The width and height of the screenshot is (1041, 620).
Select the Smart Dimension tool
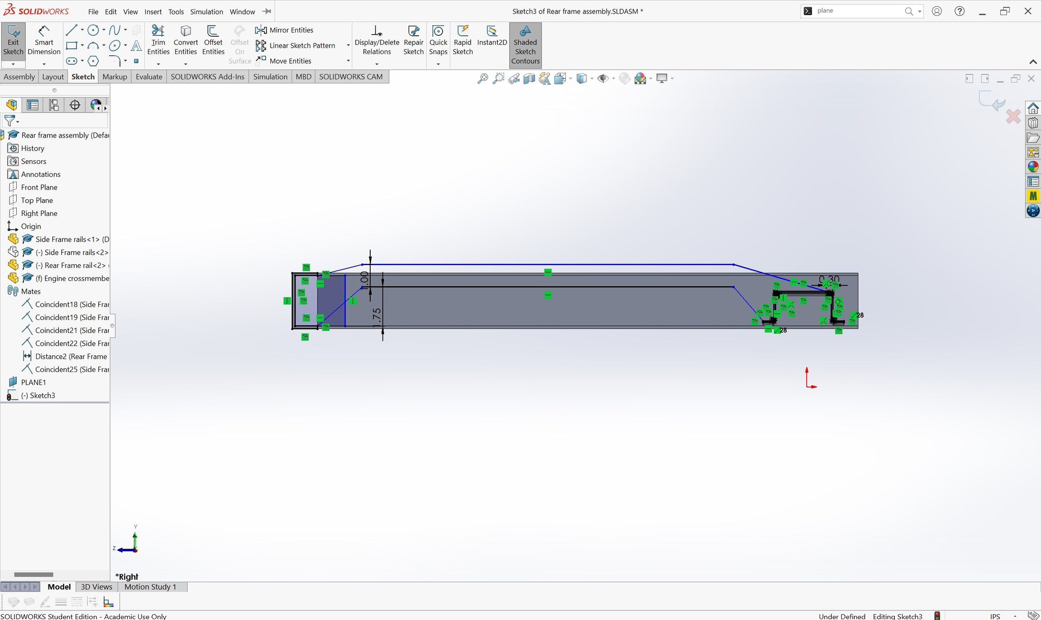coord(44,41)
